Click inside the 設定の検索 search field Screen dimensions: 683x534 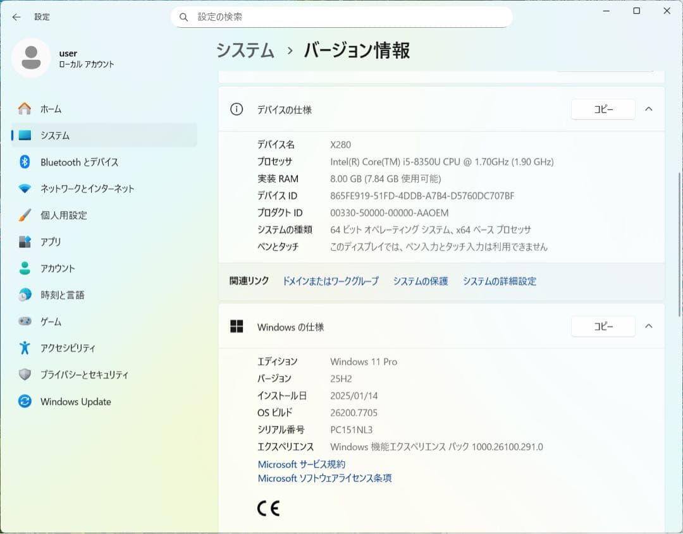pyautogui.click(x=341, y=17)
